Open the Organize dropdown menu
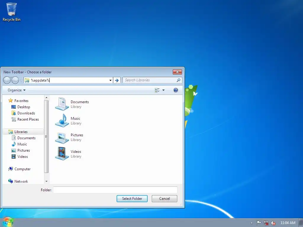303x227 pixels. (17, 90)
